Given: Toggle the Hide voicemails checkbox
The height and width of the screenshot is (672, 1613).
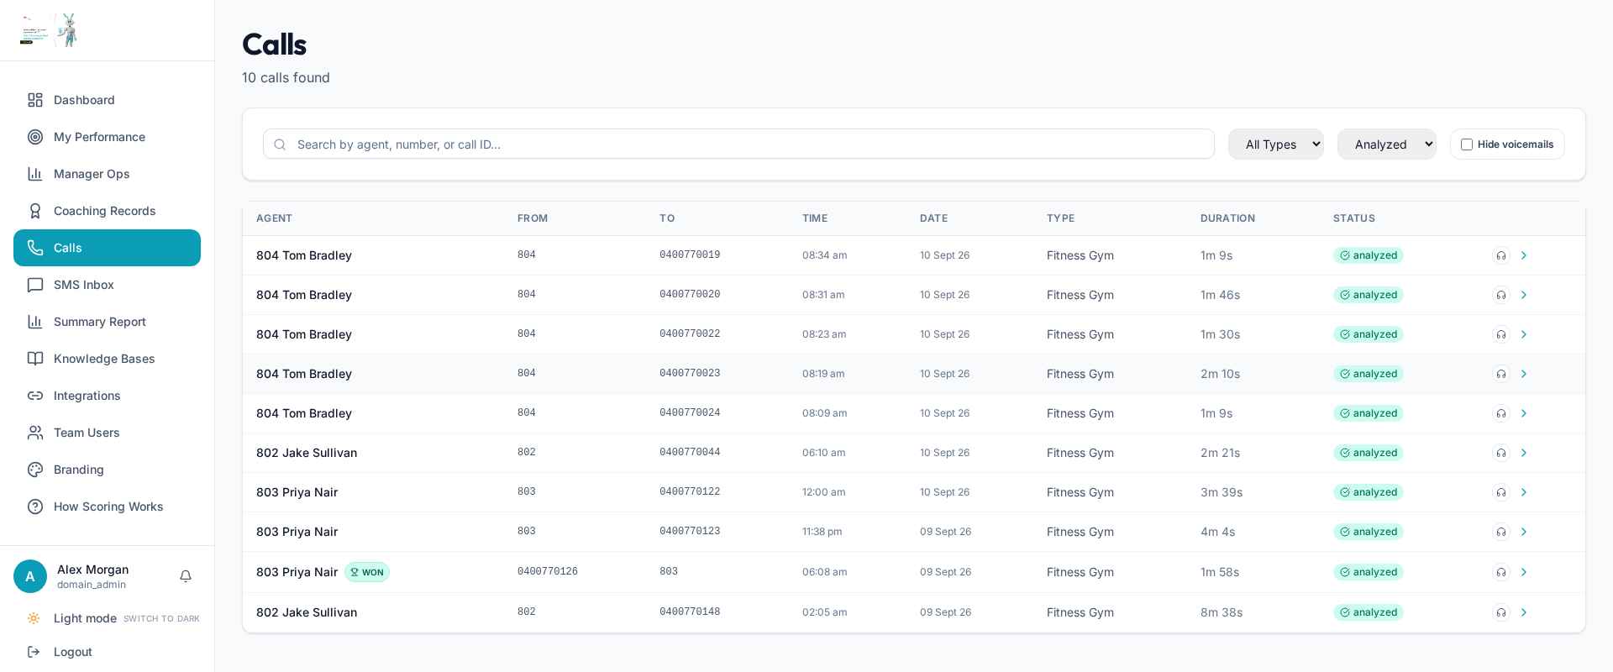Looking at the screenshot, I should pos(1467,144).
